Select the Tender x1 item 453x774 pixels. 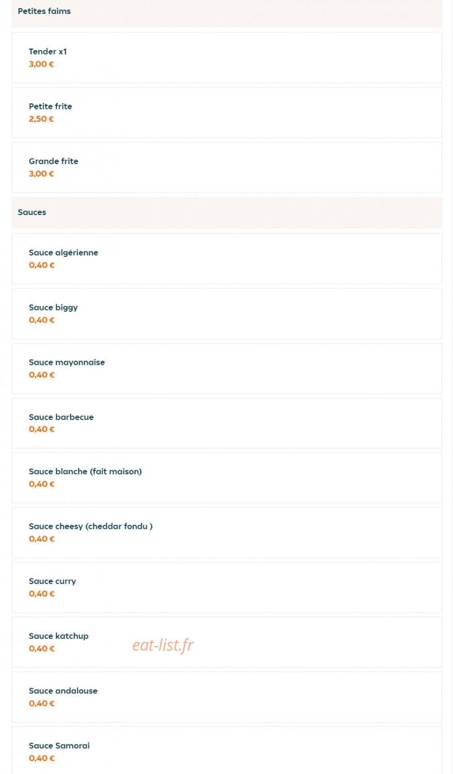(x=226, y=58)
